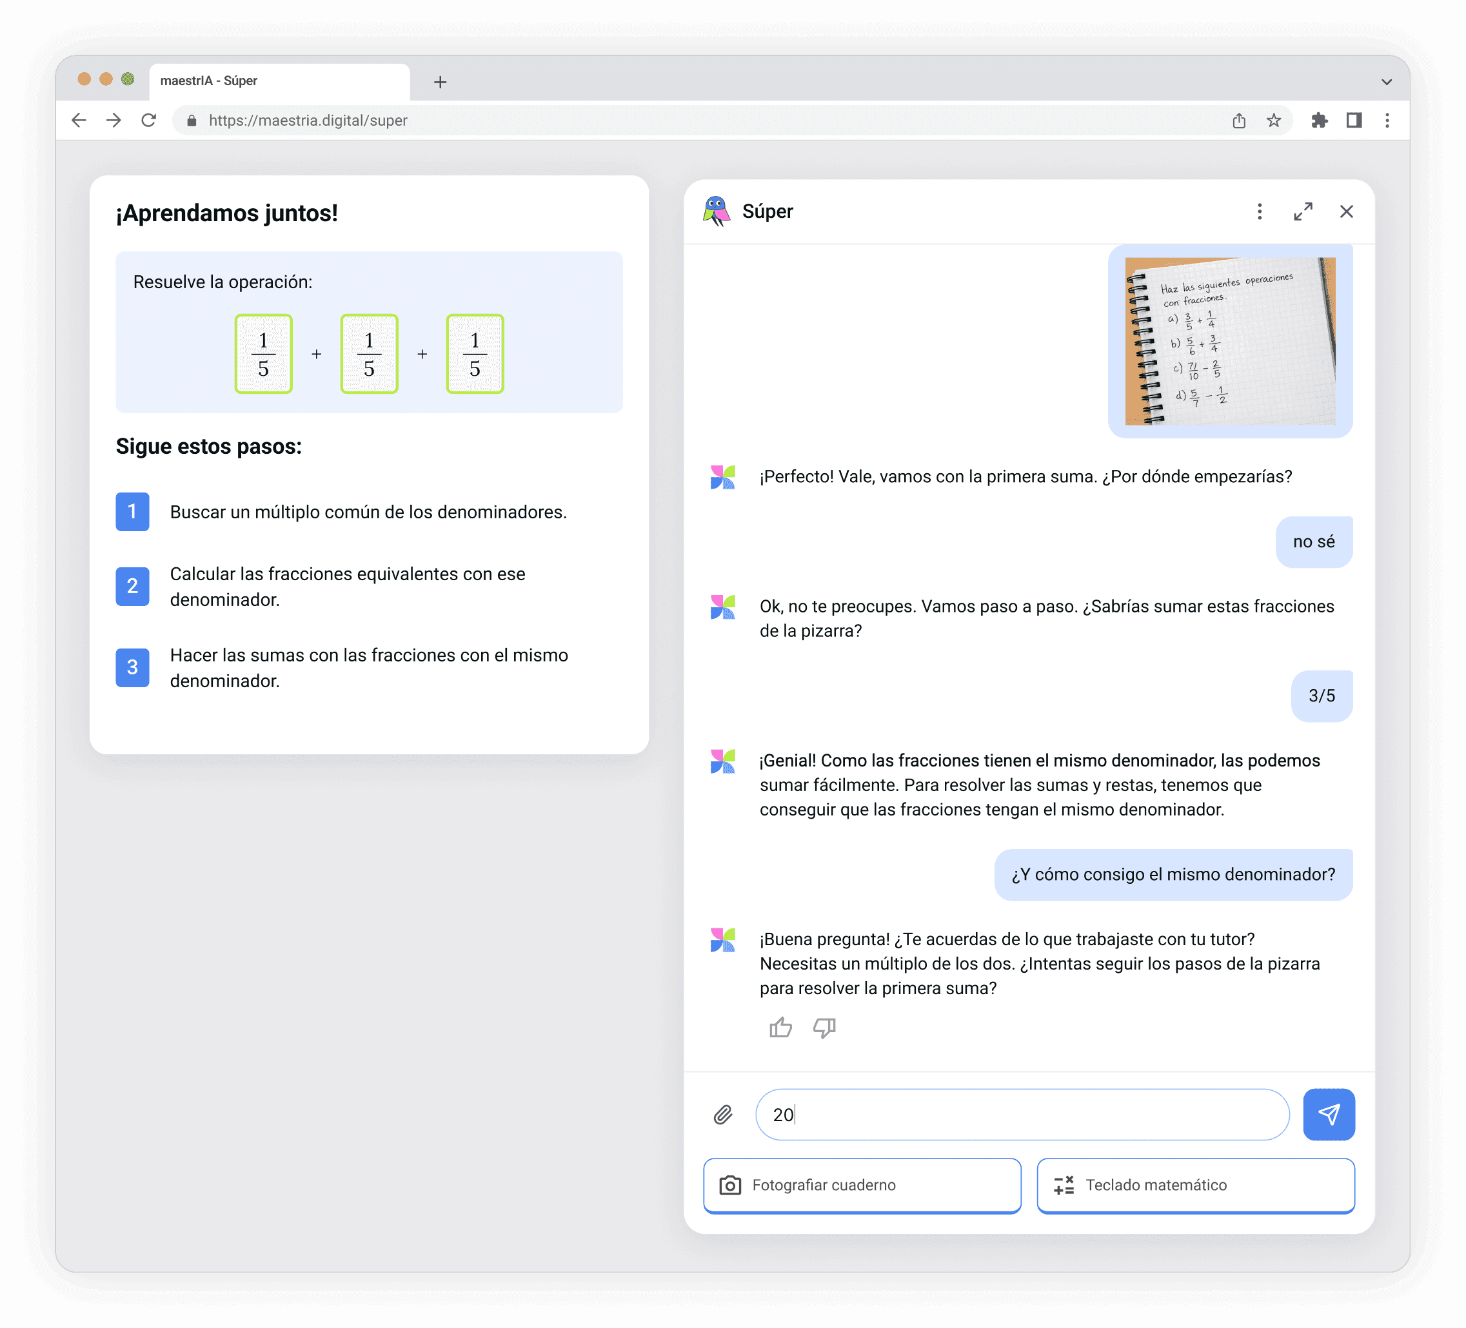The image size is (1466, 1328).
Task: Click the Súper bird mascot icon
Action: pyautogui.click(x=717, y=211)
